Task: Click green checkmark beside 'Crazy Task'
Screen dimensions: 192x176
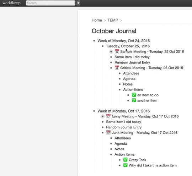Action: [x=125, y=160]
